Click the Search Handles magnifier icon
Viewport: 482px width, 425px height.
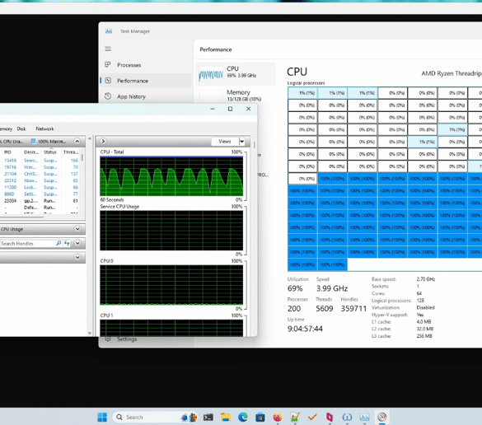[58, 243]
